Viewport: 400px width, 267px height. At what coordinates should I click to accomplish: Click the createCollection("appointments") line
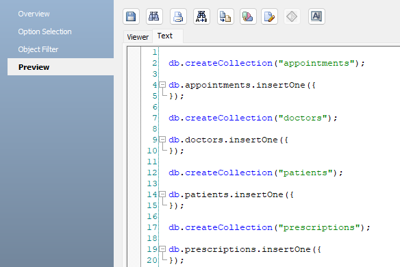click(266, 63)
